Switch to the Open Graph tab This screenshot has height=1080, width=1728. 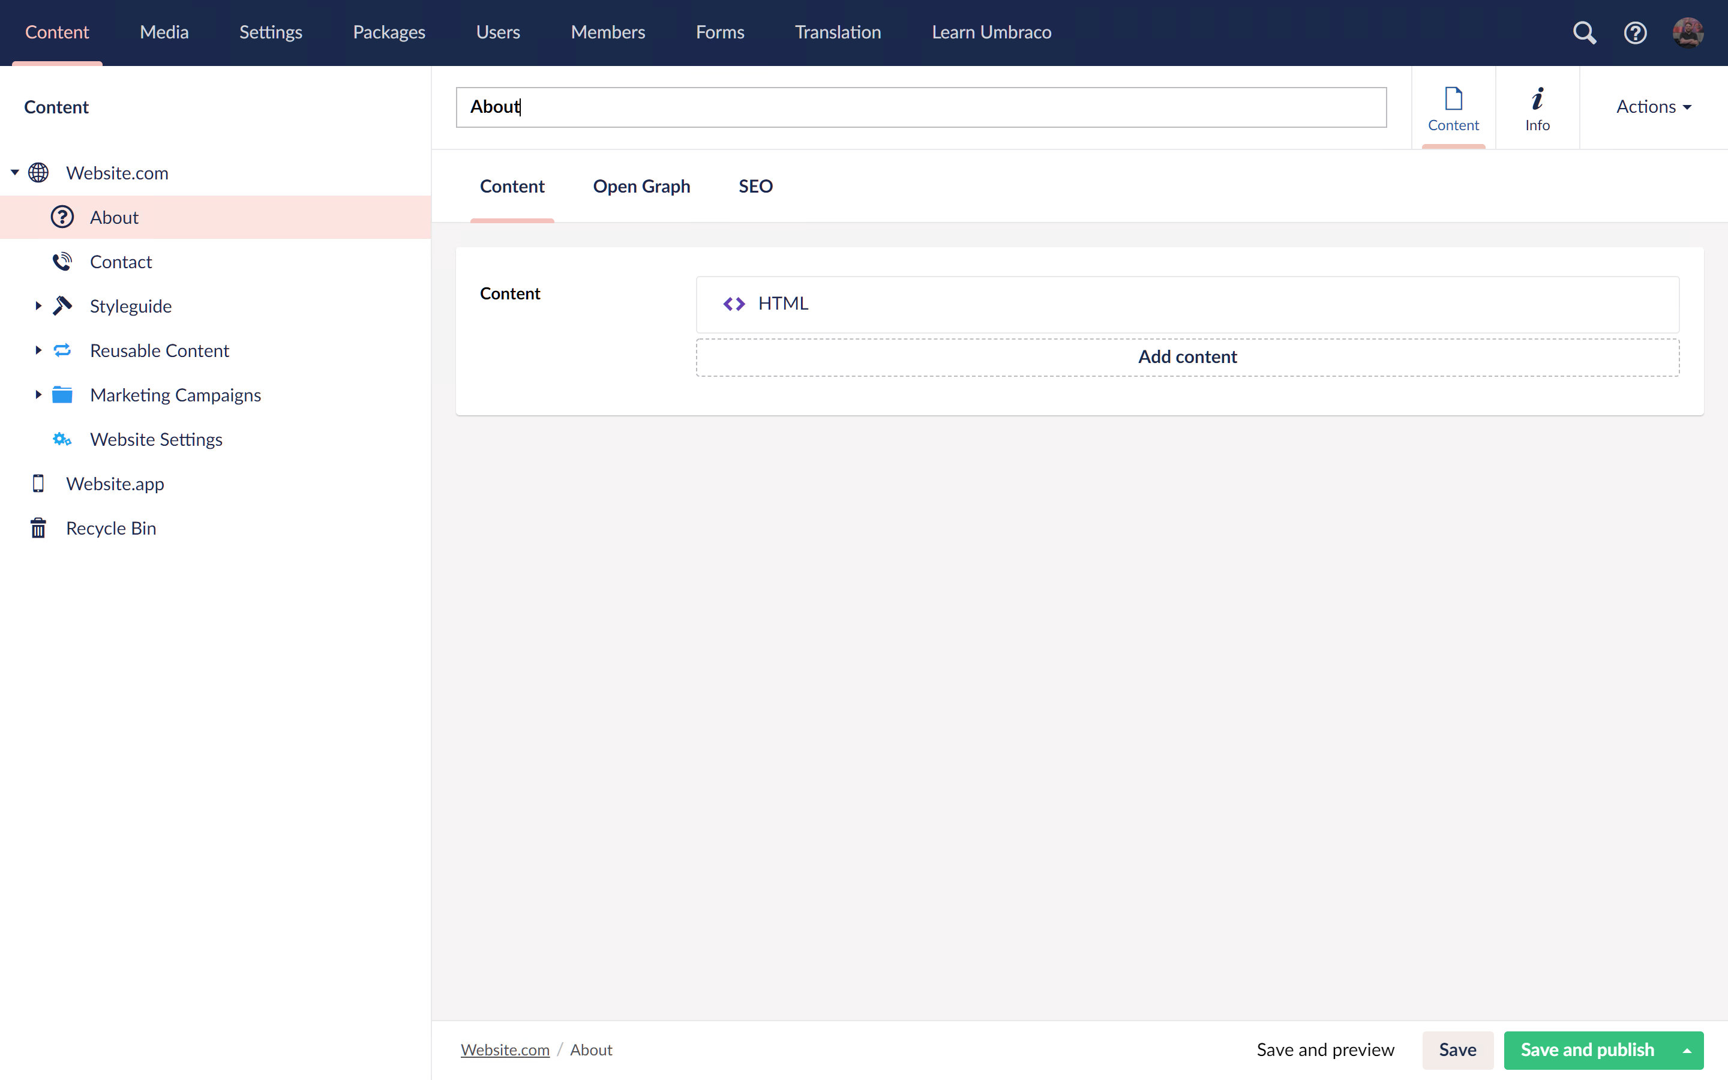tap(641, 187)
